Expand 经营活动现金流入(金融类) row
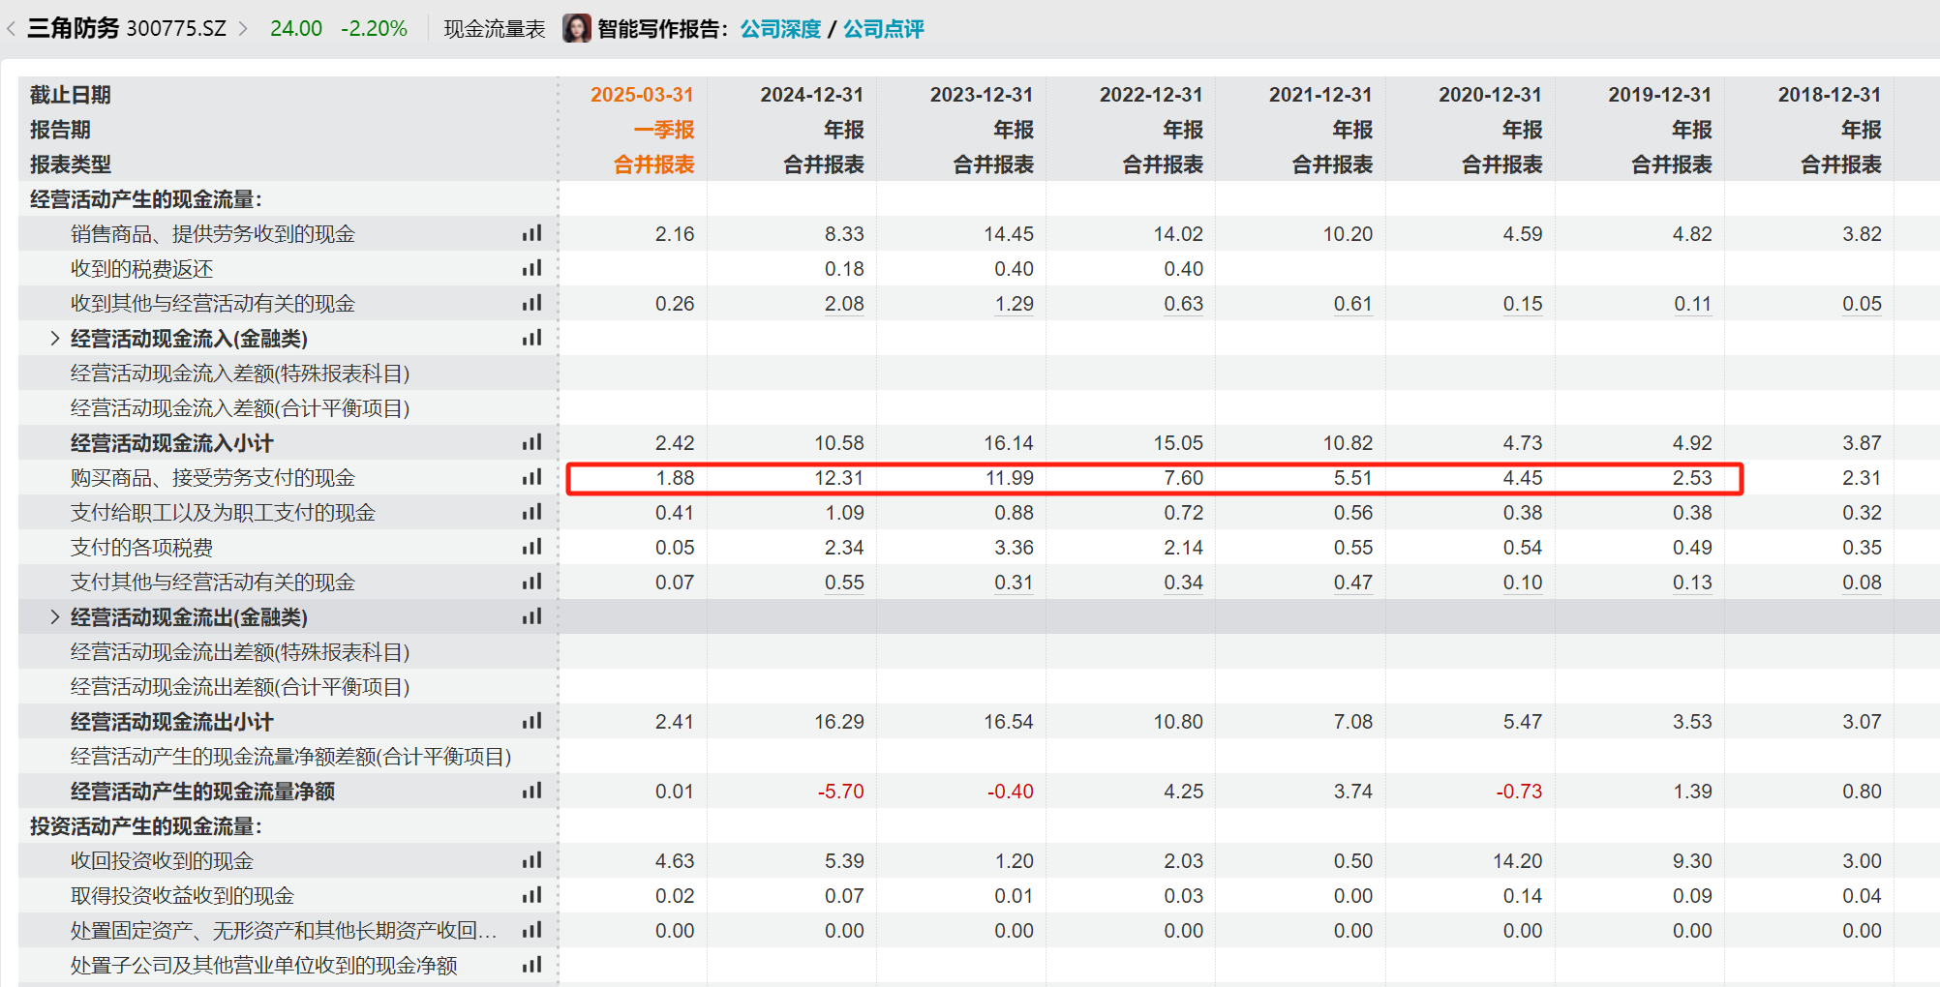 click(55, 338)
